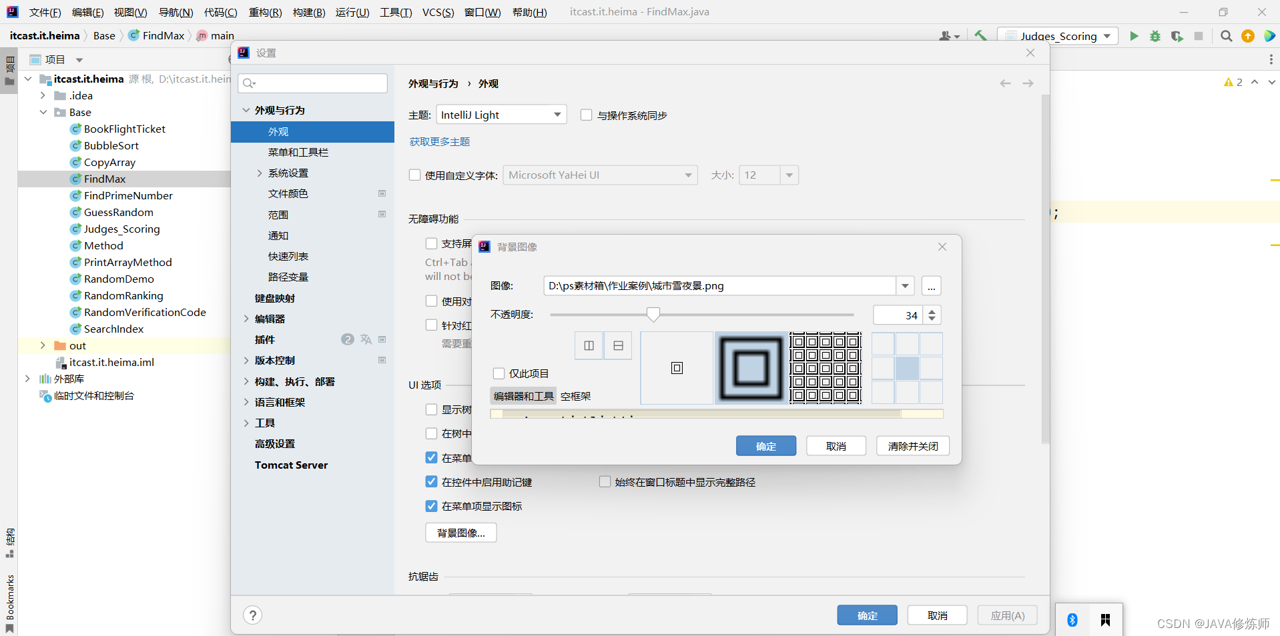Screen dimensions: 1280x636
Task: Open the help question mark in Settings dialog
Action: click(253, 615)
